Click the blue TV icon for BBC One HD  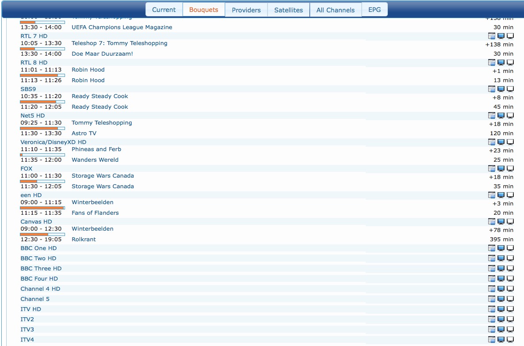(x=501, y=248)
